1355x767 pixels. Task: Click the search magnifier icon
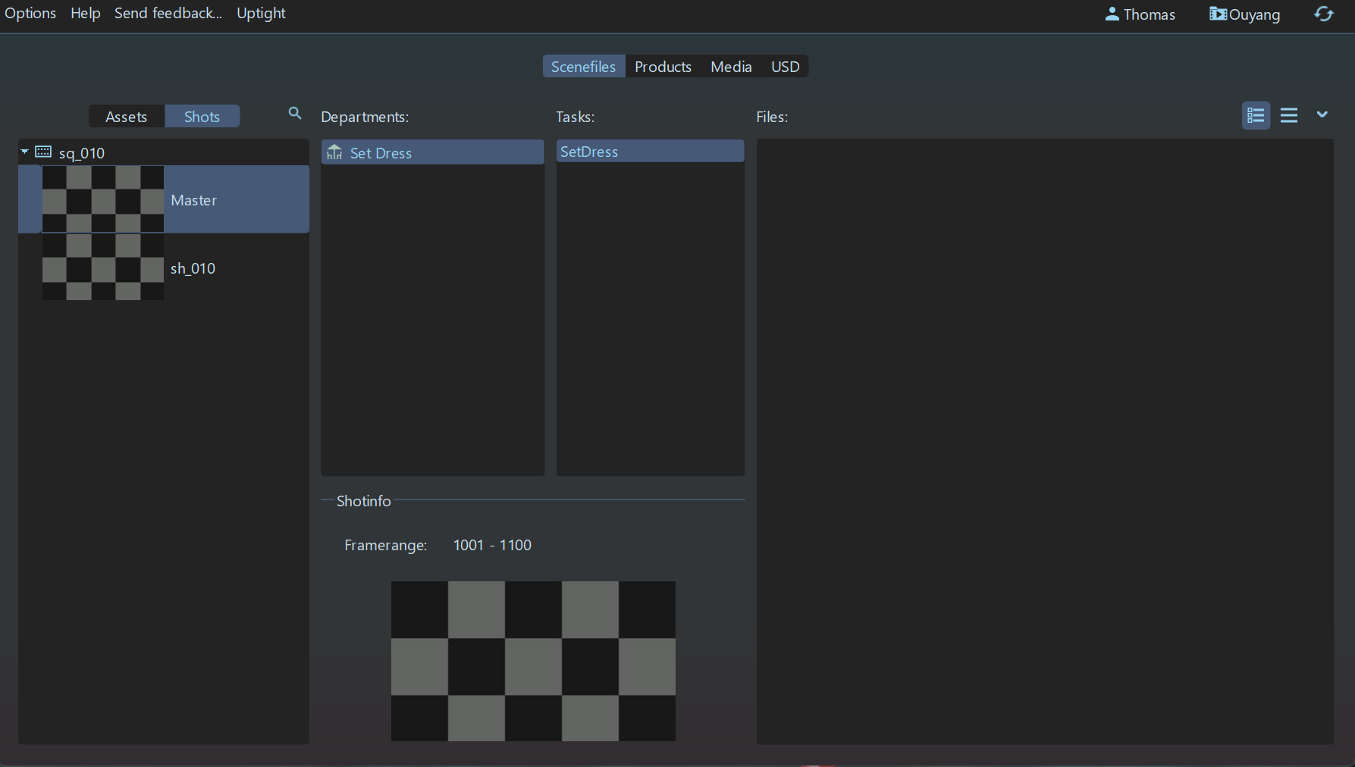click(295, 114)
